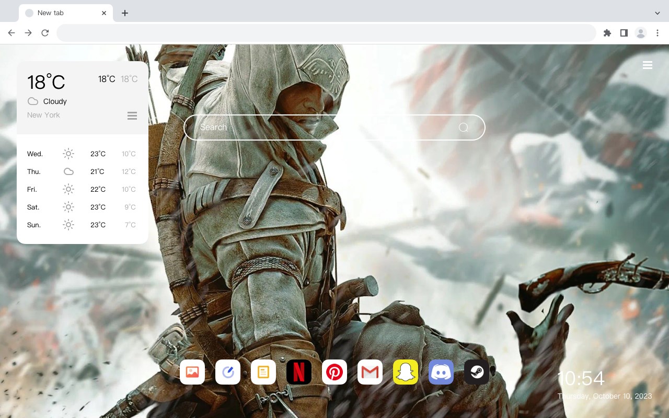Launch the Netflix shortcut

pyautogui.click(x=299, y=372)
